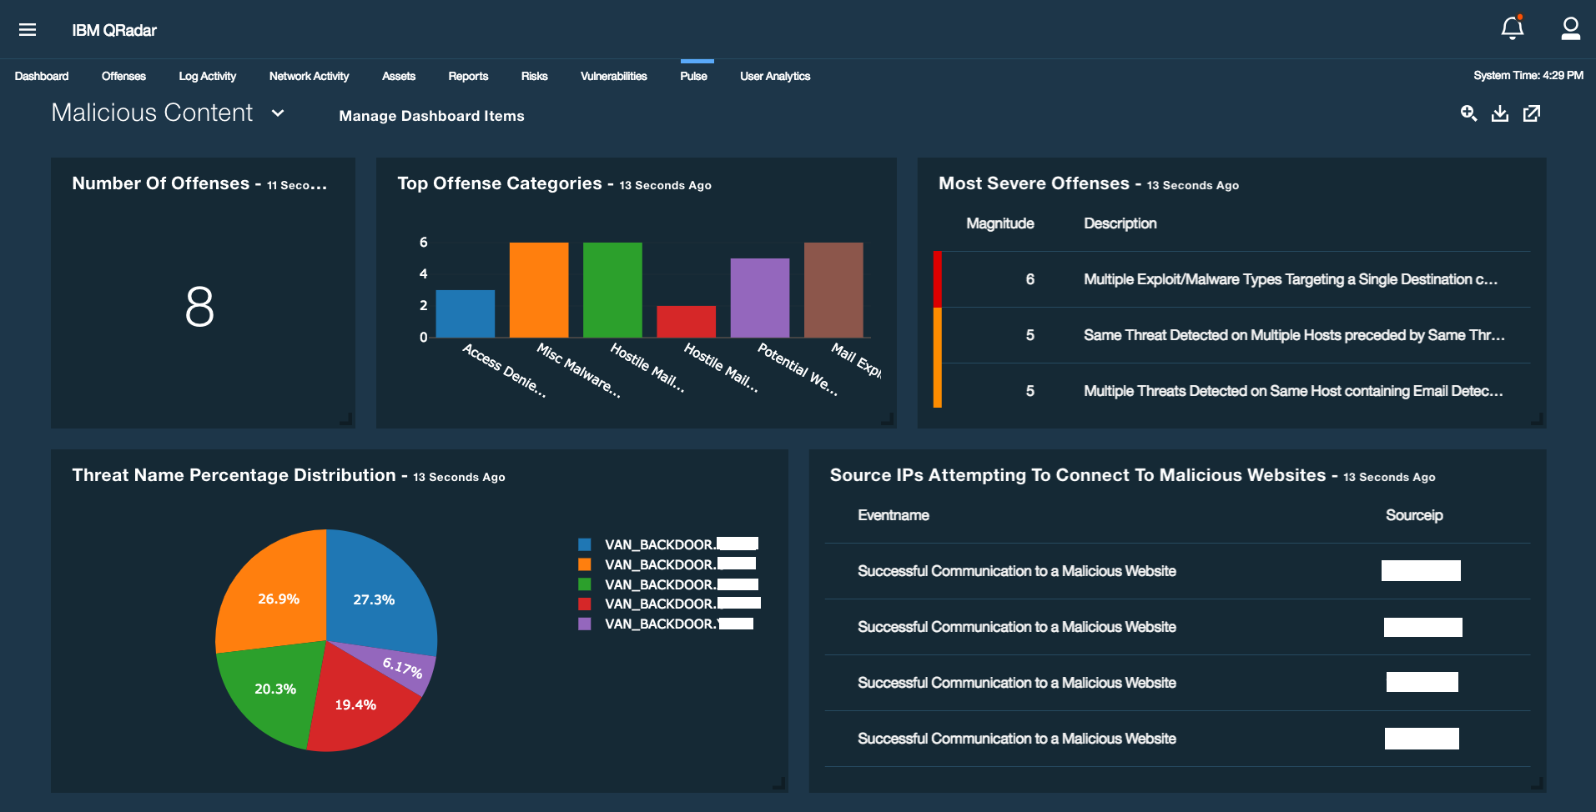This screenshot has width=1596, height=812.
Task: Click the blue legend swatch in threat legend
Action: coord(585,544)
